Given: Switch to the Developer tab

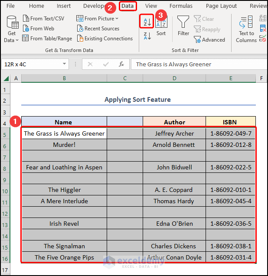Looking at the screenshot, I should pos(94,6).
